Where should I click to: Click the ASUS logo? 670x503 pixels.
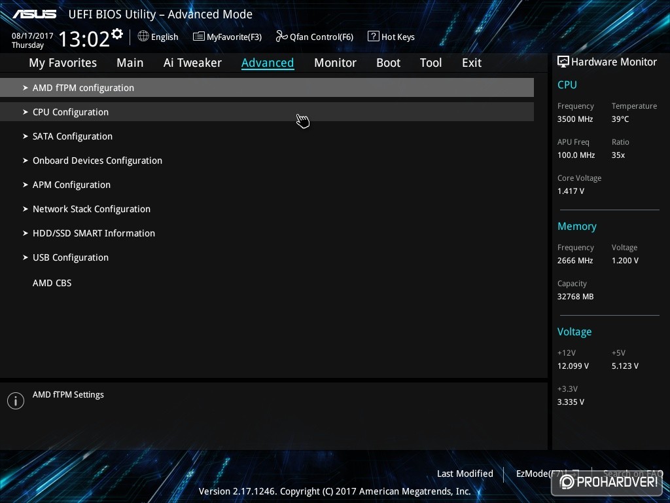click(35, 14)
